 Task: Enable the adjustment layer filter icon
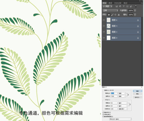point(120,6)
